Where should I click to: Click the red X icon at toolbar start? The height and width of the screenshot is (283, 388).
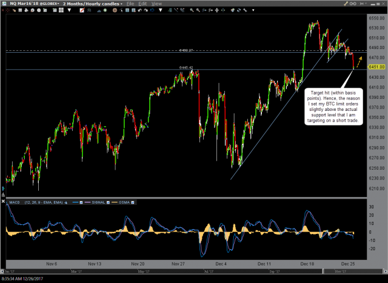point(2,10)
